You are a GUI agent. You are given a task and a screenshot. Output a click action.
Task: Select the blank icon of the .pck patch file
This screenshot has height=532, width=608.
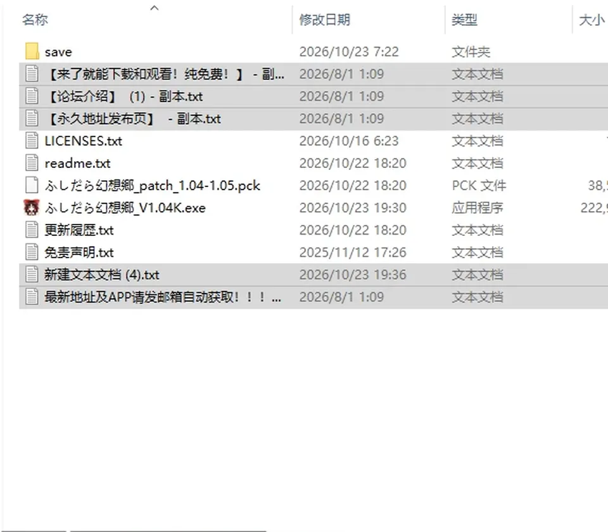point(32,185)
